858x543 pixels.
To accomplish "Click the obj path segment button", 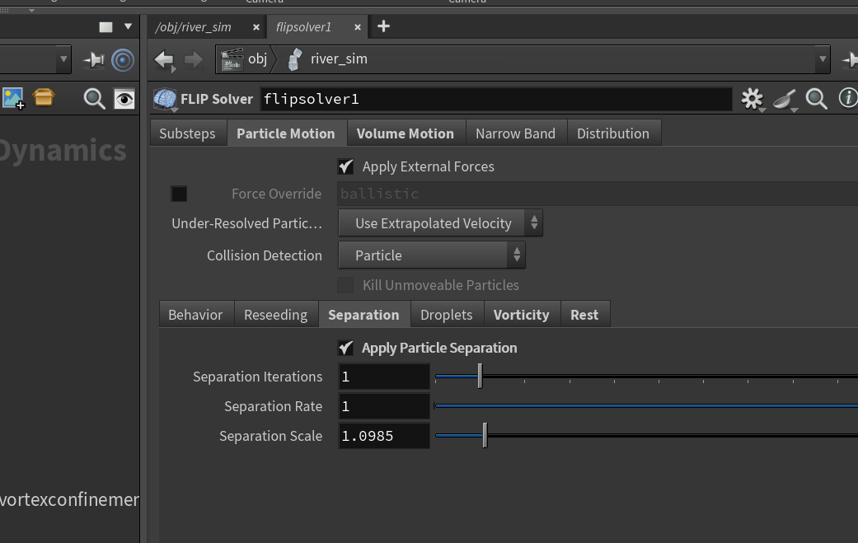I will click(x=243, y=59).
